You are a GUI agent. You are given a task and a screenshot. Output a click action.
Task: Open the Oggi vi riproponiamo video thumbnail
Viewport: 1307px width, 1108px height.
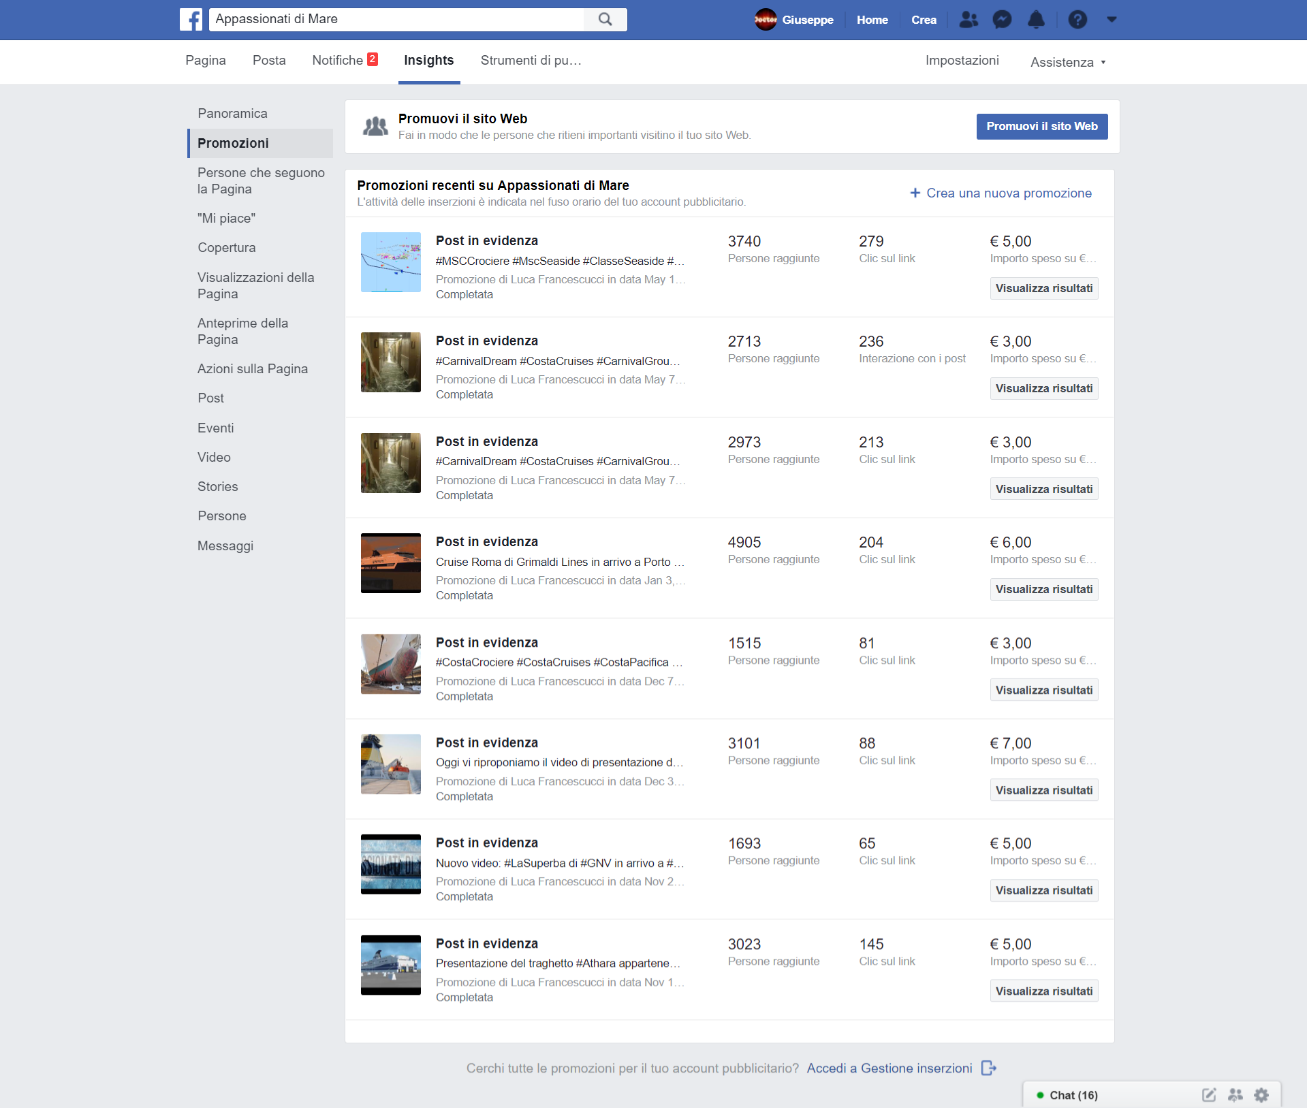tap(390, 764)
